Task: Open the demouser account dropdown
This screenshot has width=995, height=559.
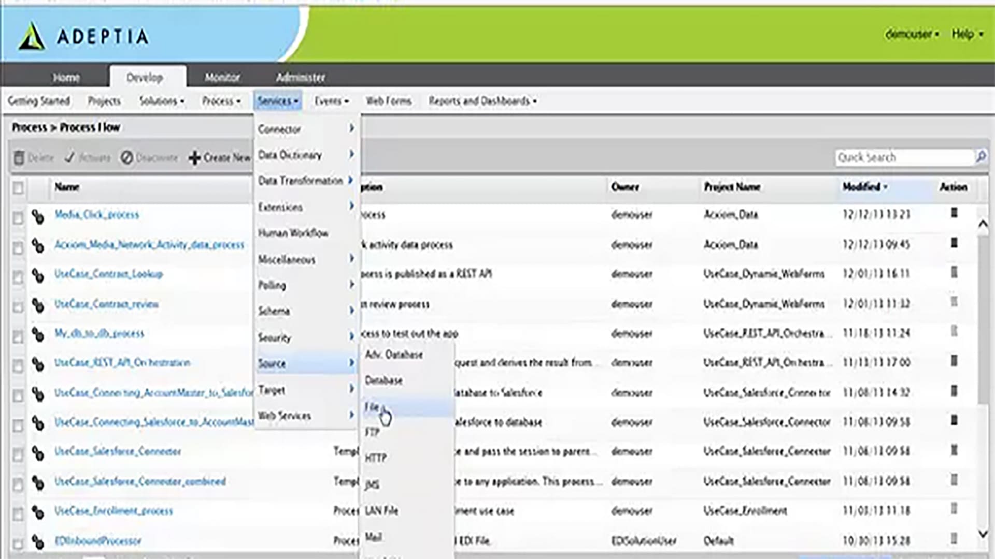Action: (x=911, y=34)
